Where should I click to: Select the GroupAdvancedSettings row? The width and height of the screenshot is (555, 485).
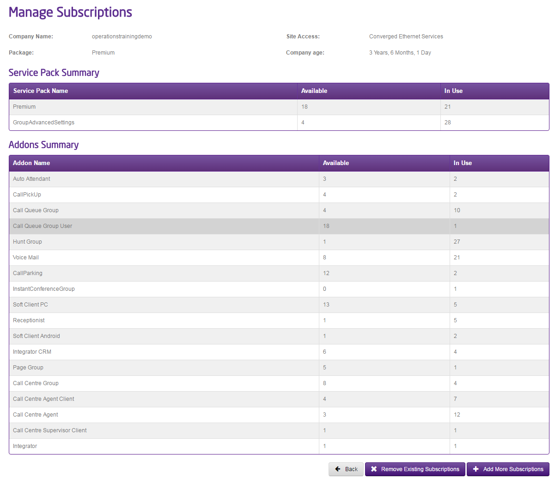pos(279,123)
